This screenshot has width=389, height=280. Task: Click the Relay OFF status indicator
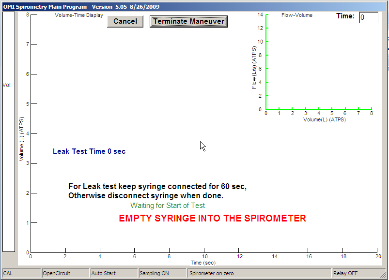click(358, 273)
